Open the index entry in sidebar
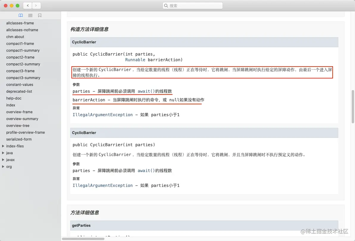This screenshot has height=241, width=355. tap(11, 105)
